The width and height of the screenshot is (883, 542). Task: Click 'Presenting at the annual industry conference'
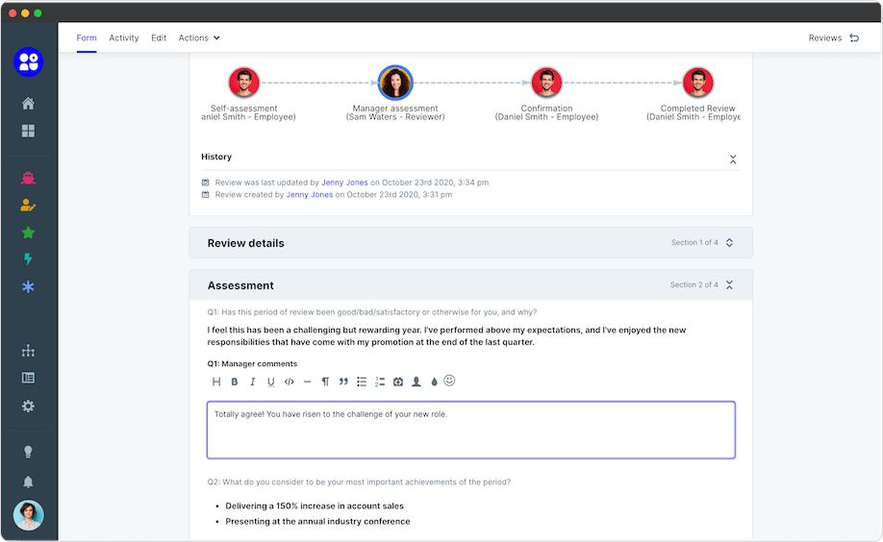click(x=317, y=522)
